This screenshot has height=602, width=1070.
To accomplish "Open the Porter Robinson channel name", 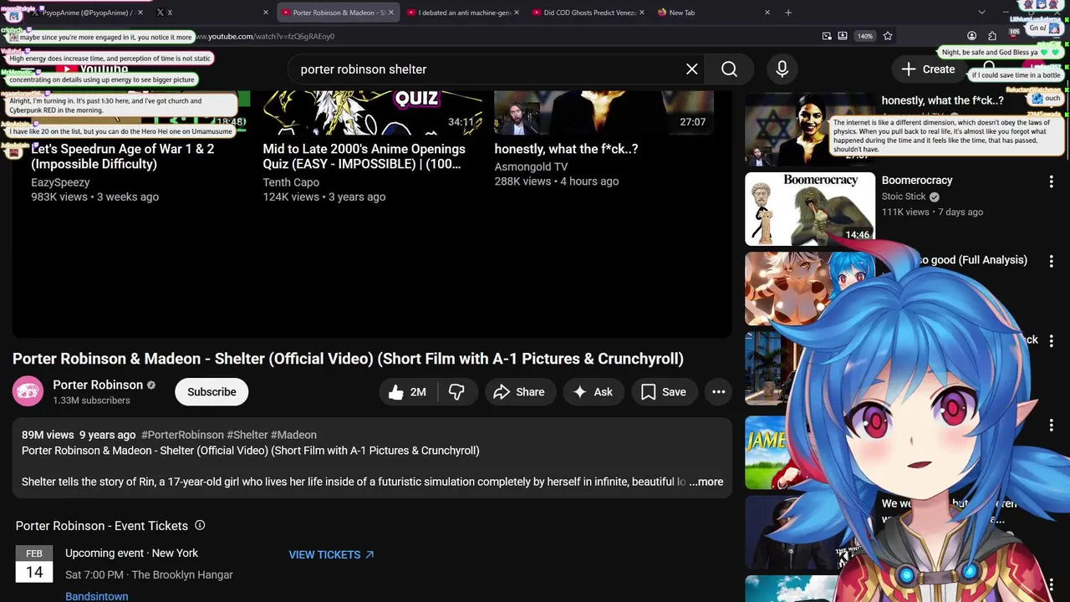I will click(x=98, y=385).
